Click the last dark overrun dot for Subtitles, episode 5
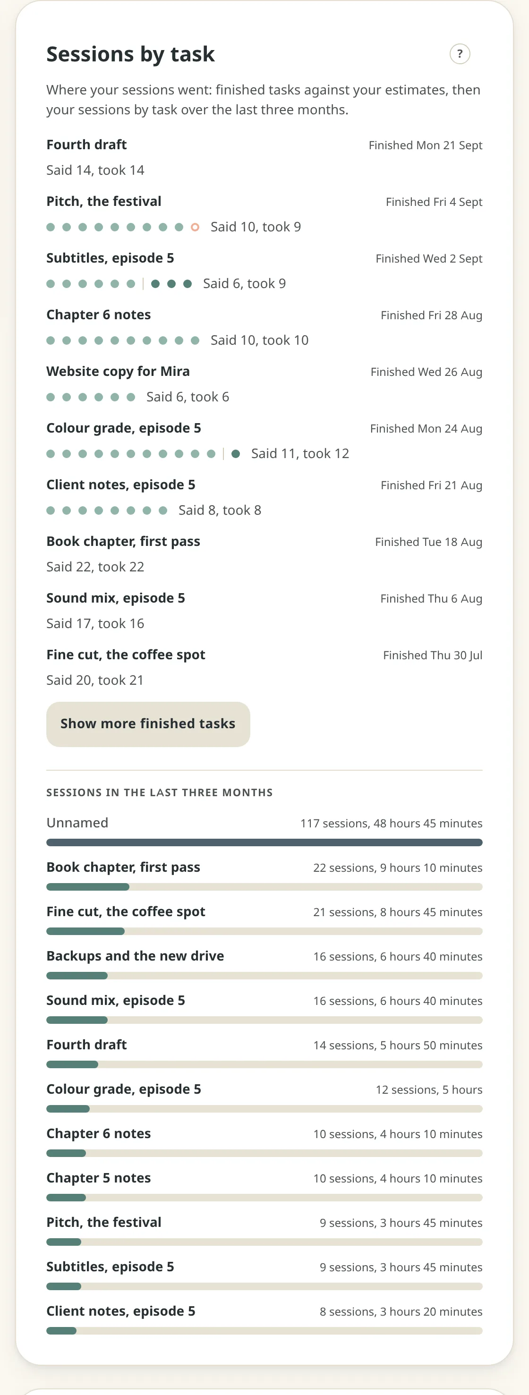 (188, 284)
